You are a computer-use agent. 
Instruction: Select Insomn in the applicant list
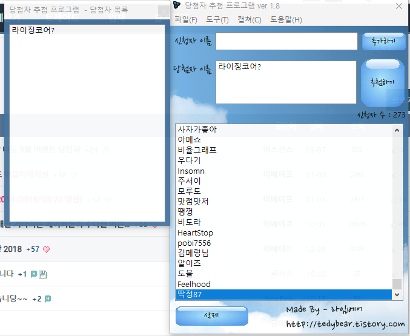click(x=191, y=171)
